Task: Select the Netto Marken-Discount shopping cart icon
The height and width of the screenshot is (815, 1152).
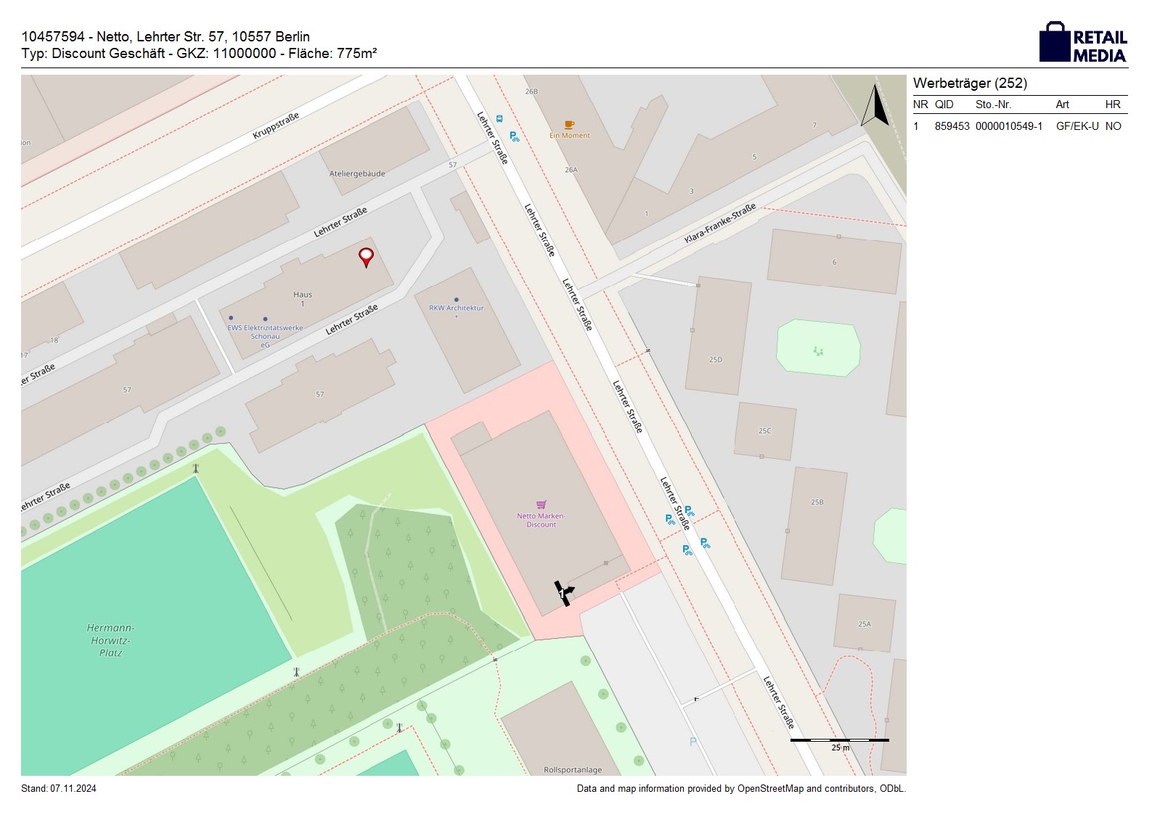Action: [x=541, y=504]
